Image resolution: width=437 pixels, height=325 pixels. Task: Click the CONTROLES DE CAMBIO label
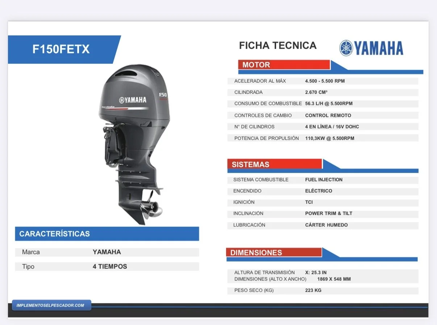click(263, 115)
